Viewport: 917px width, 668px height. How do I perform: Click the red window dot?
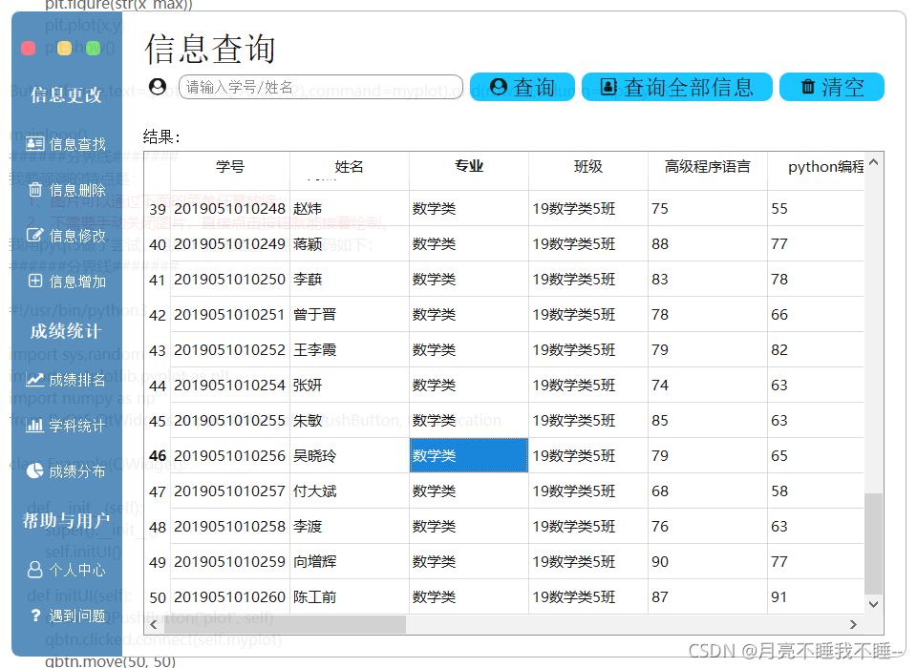[x=28, y=48]
